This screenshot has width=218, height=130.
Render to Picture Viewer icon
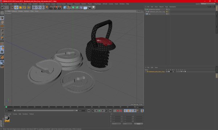[55, 8]
